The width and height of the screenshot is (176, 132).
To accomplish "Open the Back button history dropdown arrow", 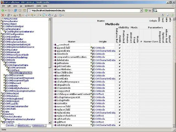I will point(6,10).
